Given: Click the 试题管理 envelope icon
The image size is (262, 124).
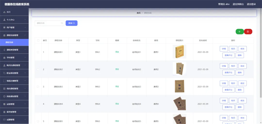Looking at the screenshot, I should (x=4, y=120).
